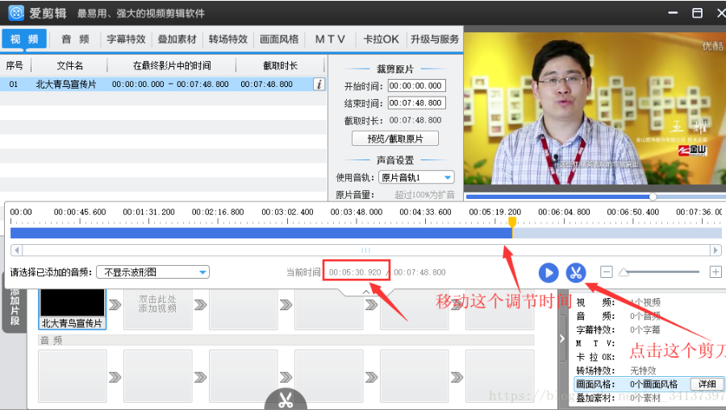Click the 文件名 column header
726x410 pixels.
point(69,65)
